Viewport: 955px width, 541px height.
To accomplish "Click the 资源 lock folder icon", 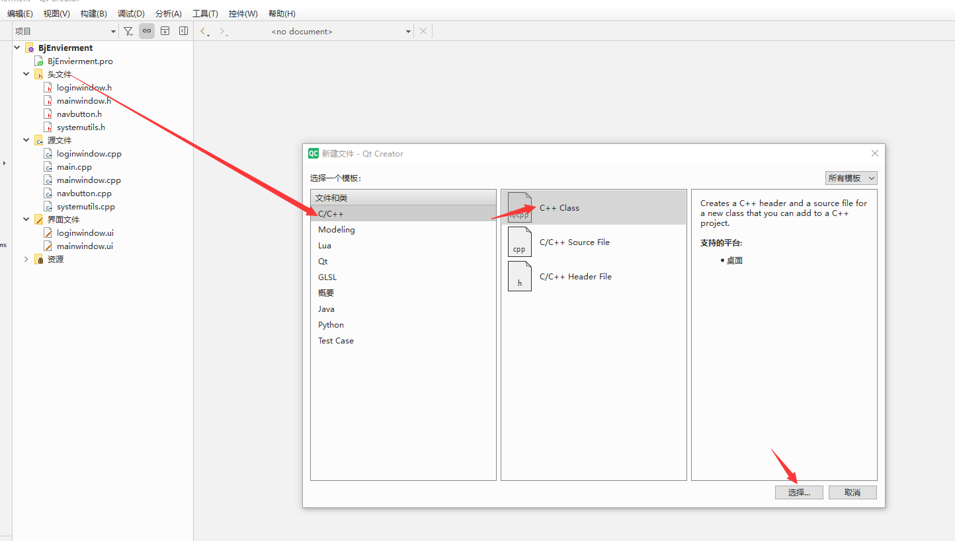I will point(39,260).
